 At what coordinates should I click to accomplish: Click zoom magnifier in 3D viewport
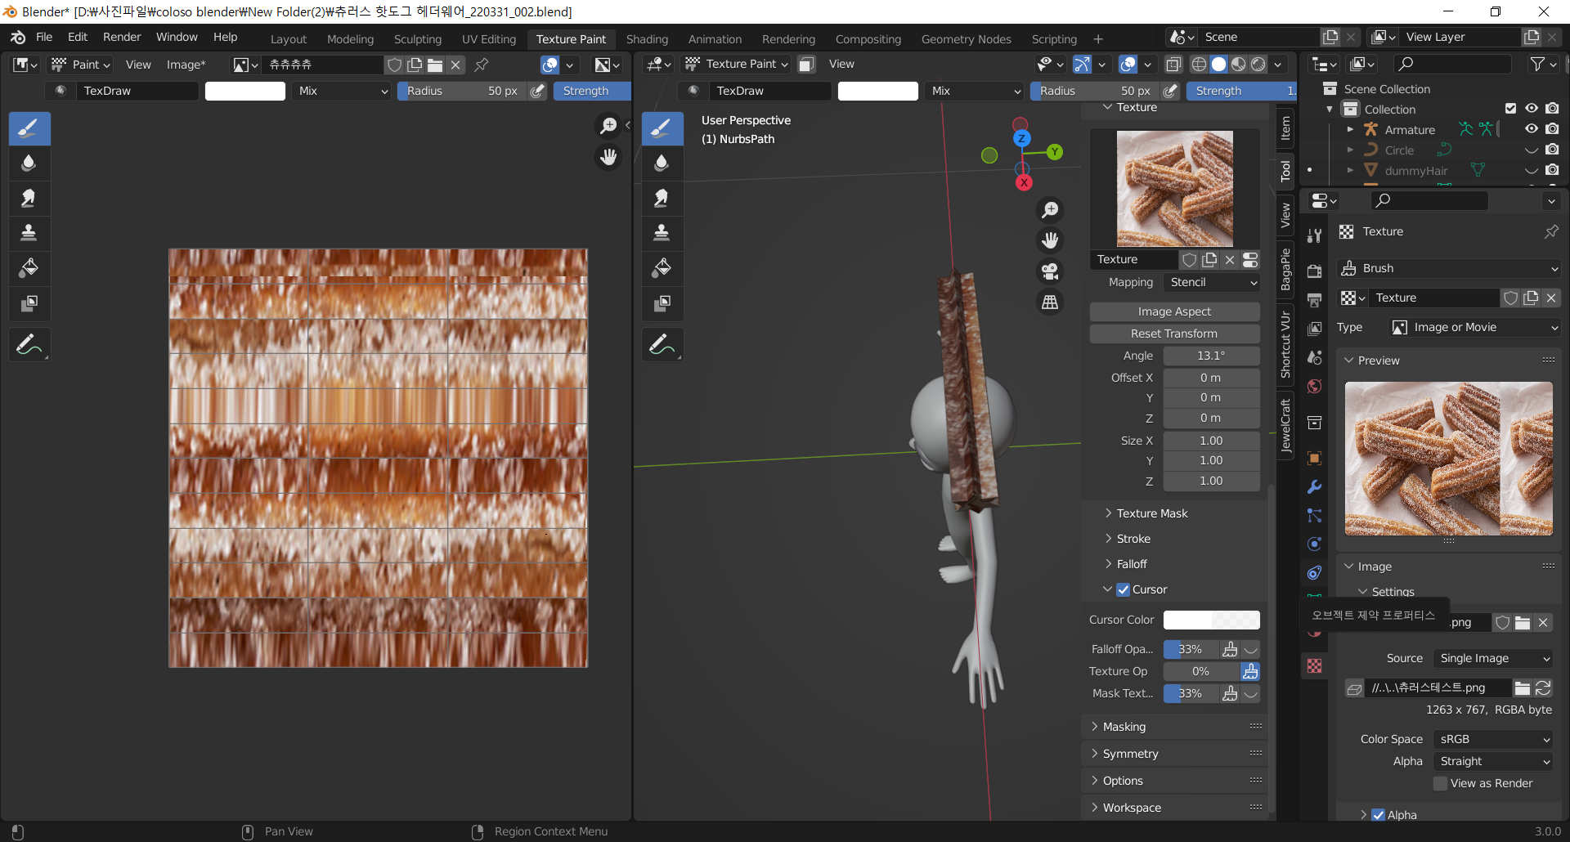1050,210
